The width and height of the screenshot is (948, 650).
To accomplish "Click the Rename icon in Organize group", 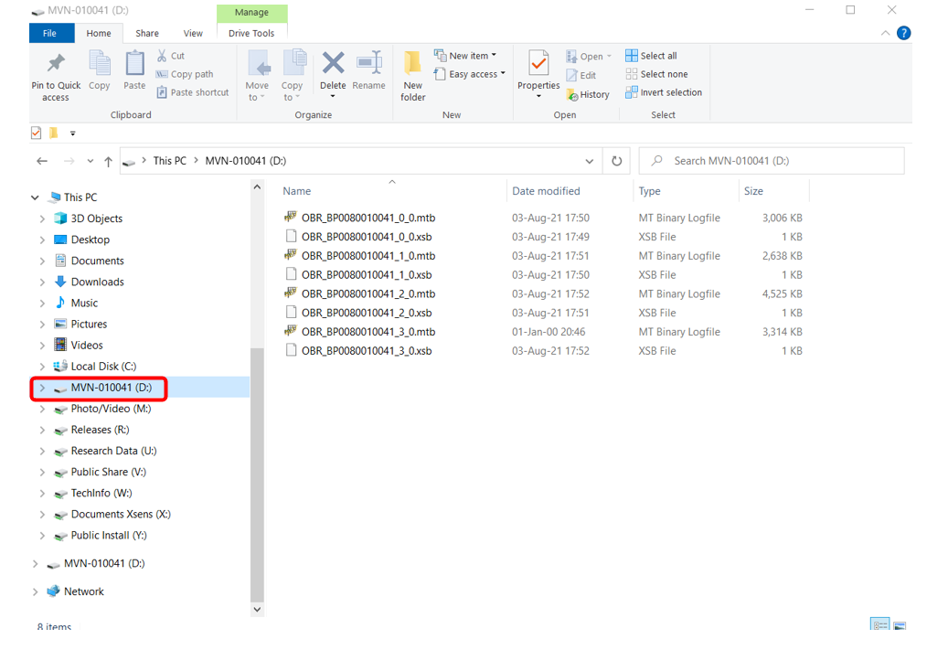I will tap(368, 64).
